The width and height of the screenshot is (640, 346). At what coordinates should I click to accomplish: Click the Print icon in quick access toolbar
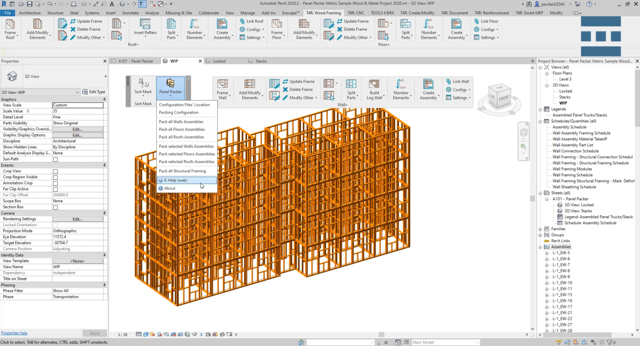pos(73,4)
